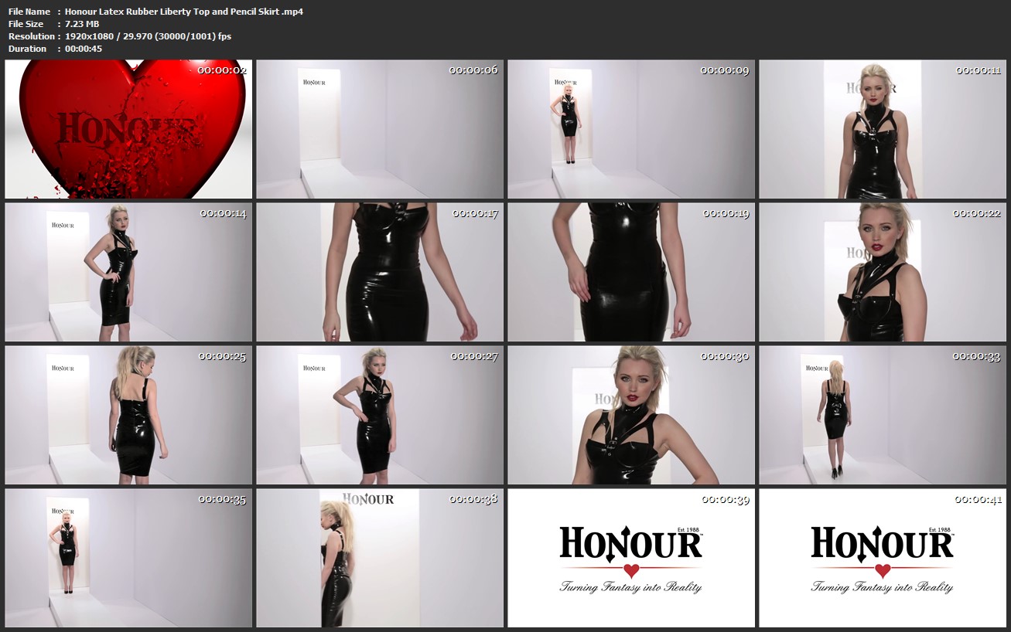The image size is (1011, 632).
Task: Open the thumbnail at 00:00:35
Action: tap(128, 558)
